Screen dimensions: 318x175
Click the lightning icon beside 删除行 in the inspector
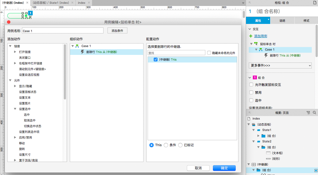click(266, 55)
